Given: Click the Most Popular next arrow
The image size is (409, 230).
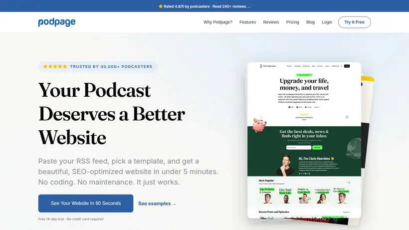Looking at the screenshot, I should (349, 183).
